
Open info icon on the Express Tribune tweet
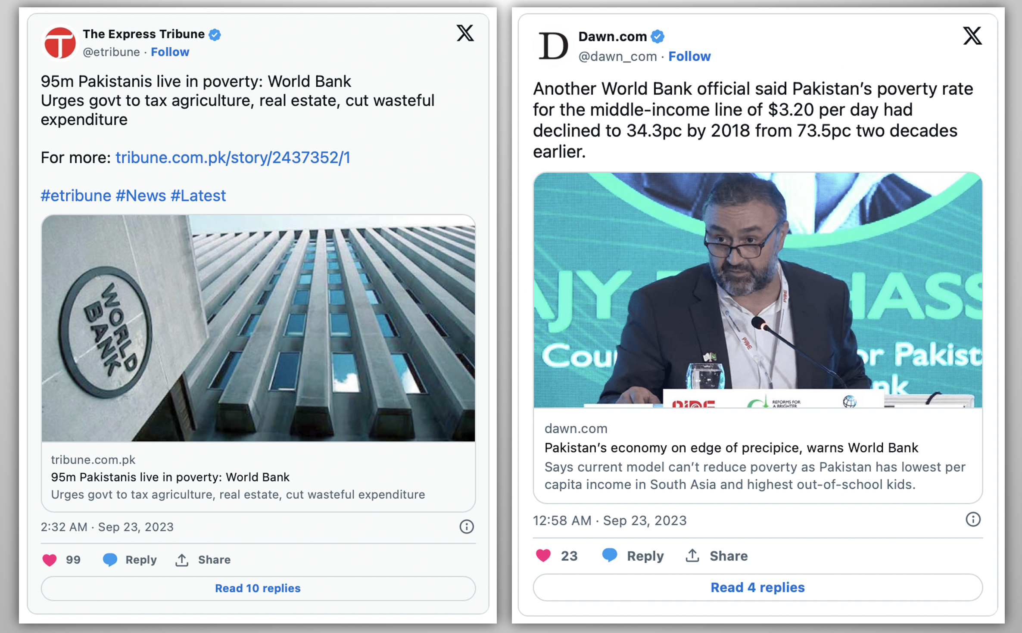point(467,527)
